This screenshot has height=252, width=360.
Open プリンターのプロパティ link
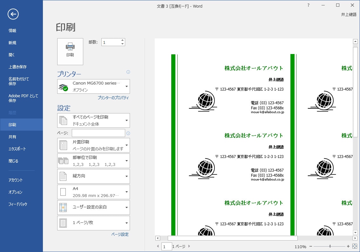(113, 98)
